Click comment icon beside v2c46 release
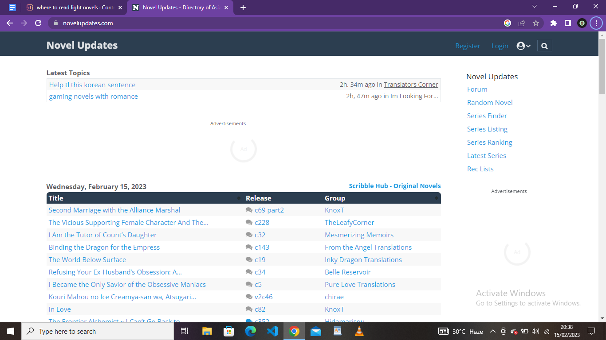This screenshot has width=606, height=340. pyautogui.click(x=249, y=297)
